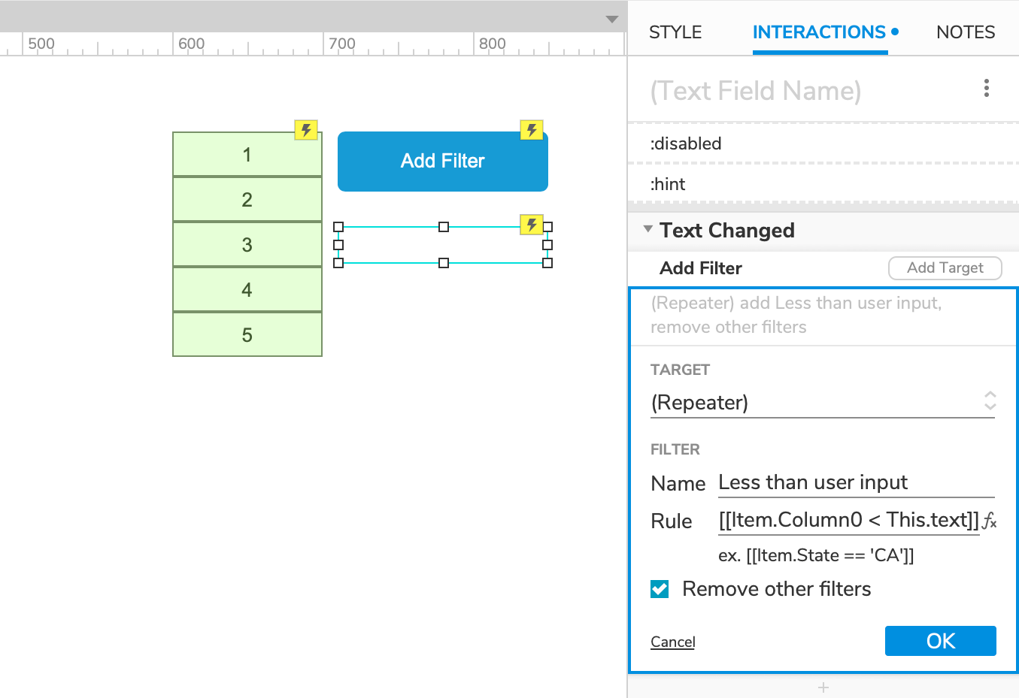1019x698 pixels.
Task: Open the three-dot options menu beside Text Field Name
Action: (x=986, y=88)
